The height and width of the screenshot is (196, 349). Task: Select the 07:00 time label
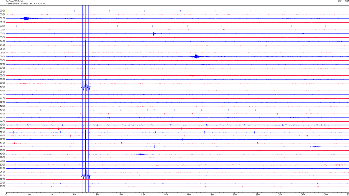(3, 64)
